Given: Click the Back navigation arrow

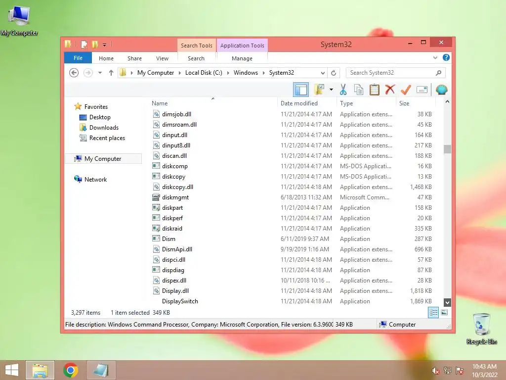Looking at the screenshot, I should [x=74, y=73].
